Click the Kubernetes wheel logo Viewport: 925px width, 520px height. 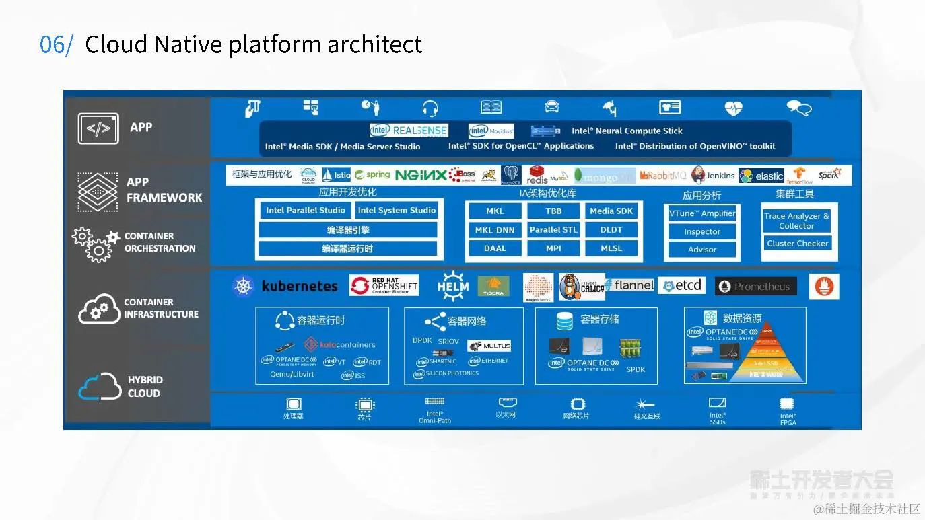243,286
